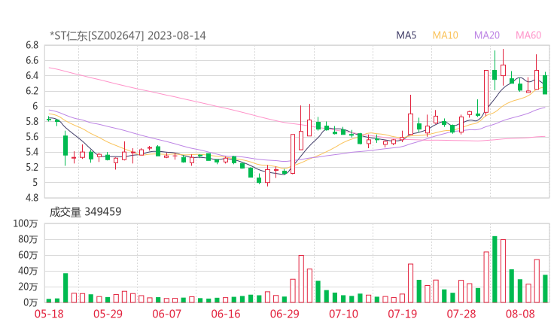Click the 06-29 date axis label
The image size is (557, 331).
pos(285,314)
